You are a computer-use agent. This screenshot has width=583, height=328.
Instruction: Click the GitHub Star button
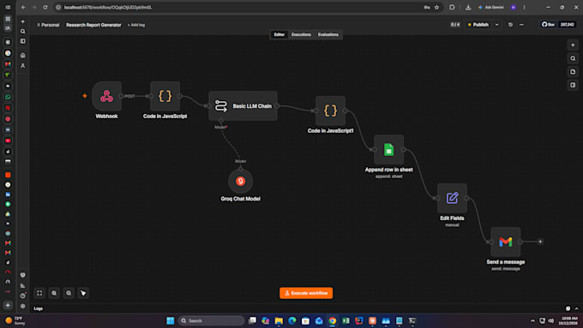[549, 25]
